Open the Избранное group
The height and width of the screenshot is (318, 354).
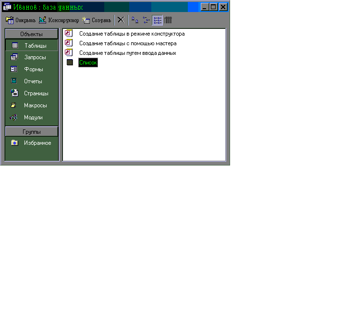(x=32, y=143)
